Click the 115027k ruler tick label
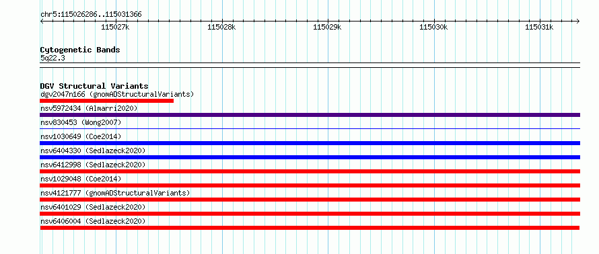The height and width of the screenshot is (254, 599). tap(115, 27)
